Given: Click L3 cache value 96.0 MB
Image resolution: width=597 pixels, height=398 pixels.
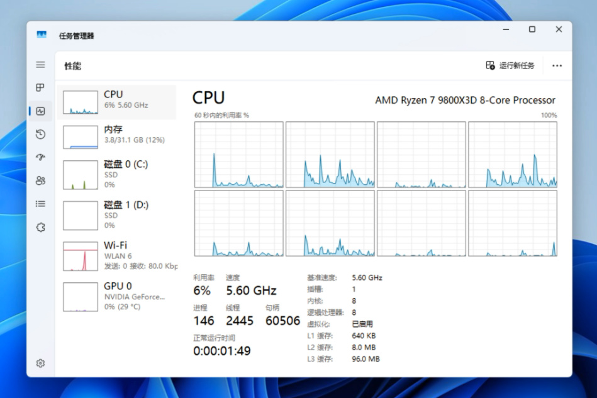Looking at the screenshot, I should pos(365,359).
